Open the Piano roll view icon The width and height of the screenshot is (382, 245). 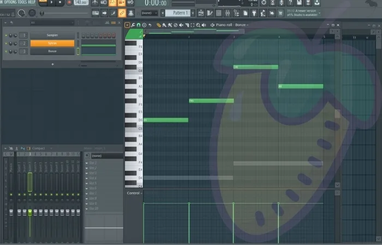(210, 13)
